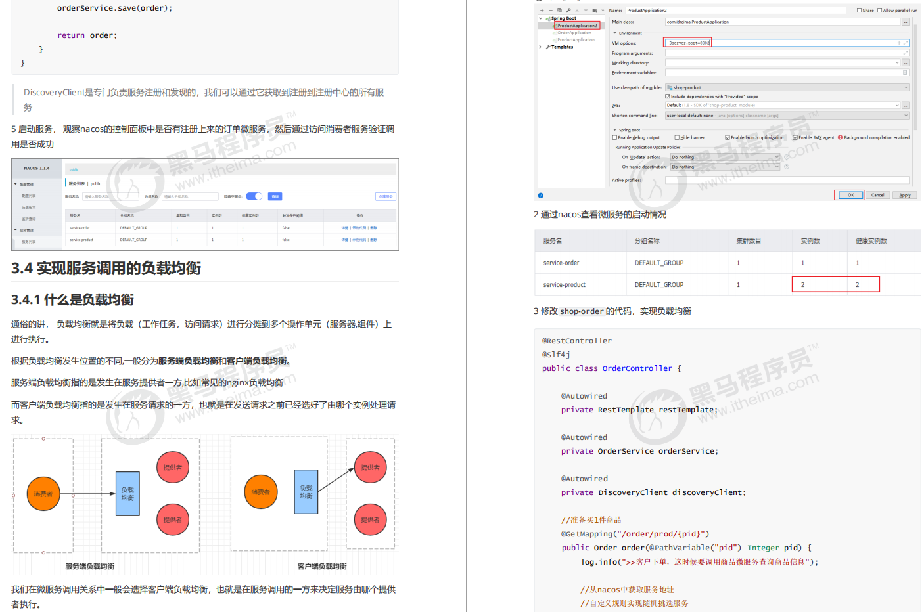Image resolution: width=924 pixels, height=612 pixels.
Task: Click the plus icon inside VM options
Action: coord(899,43)
